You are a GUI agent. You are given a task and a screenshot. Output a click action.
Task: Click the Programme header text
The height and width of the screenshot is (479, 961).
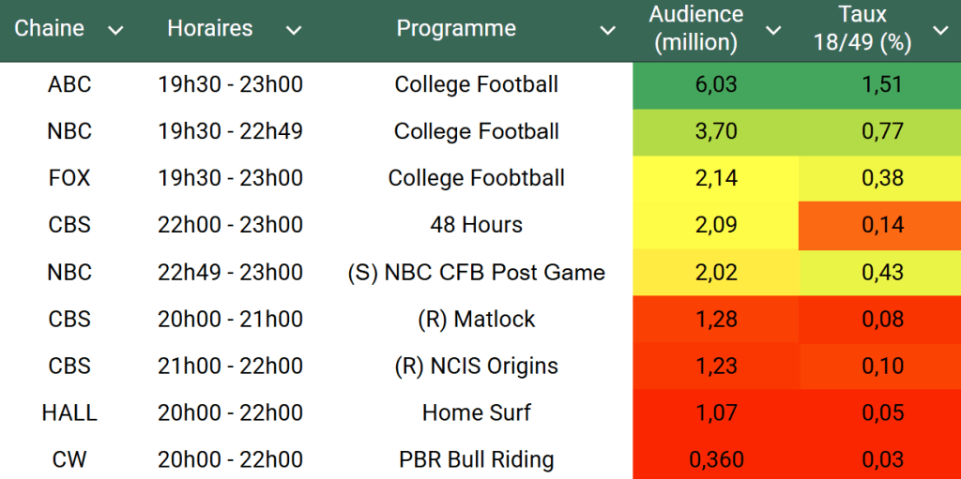[x=456, y=28]
